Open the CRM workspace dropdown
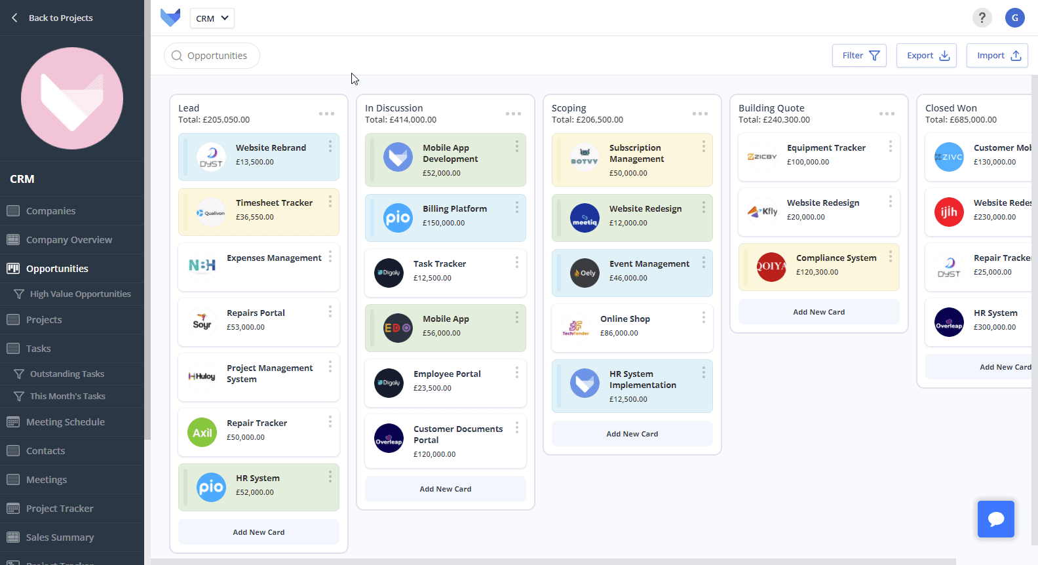This screenshot has height=565, width=1038. click(x=212, y=18)
